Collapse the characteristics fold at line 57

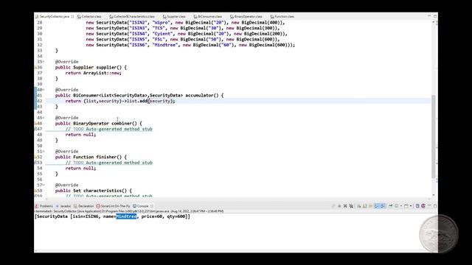pyautogui.click(x=44, y=185)
